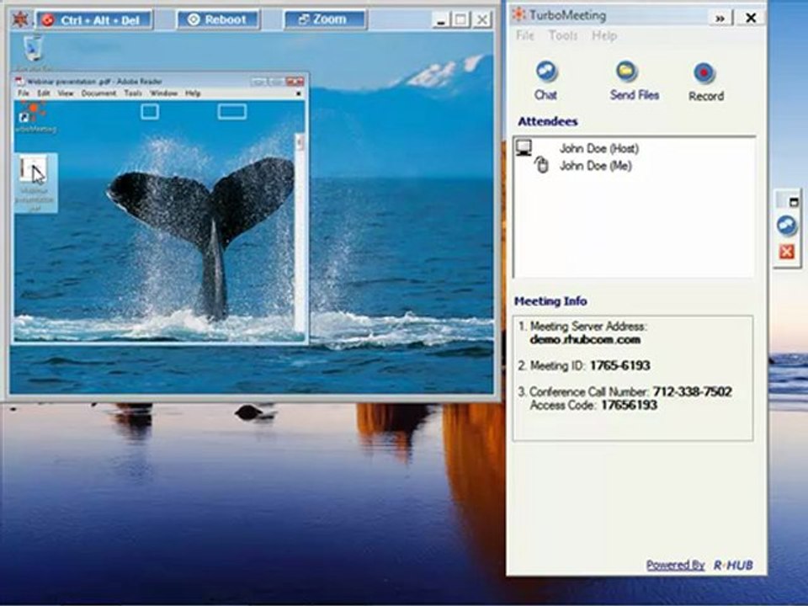The image size is (808, 606).
Task: Select attendee John Doe (Me)
Action: pyautogui.click(x=596, y=166)
